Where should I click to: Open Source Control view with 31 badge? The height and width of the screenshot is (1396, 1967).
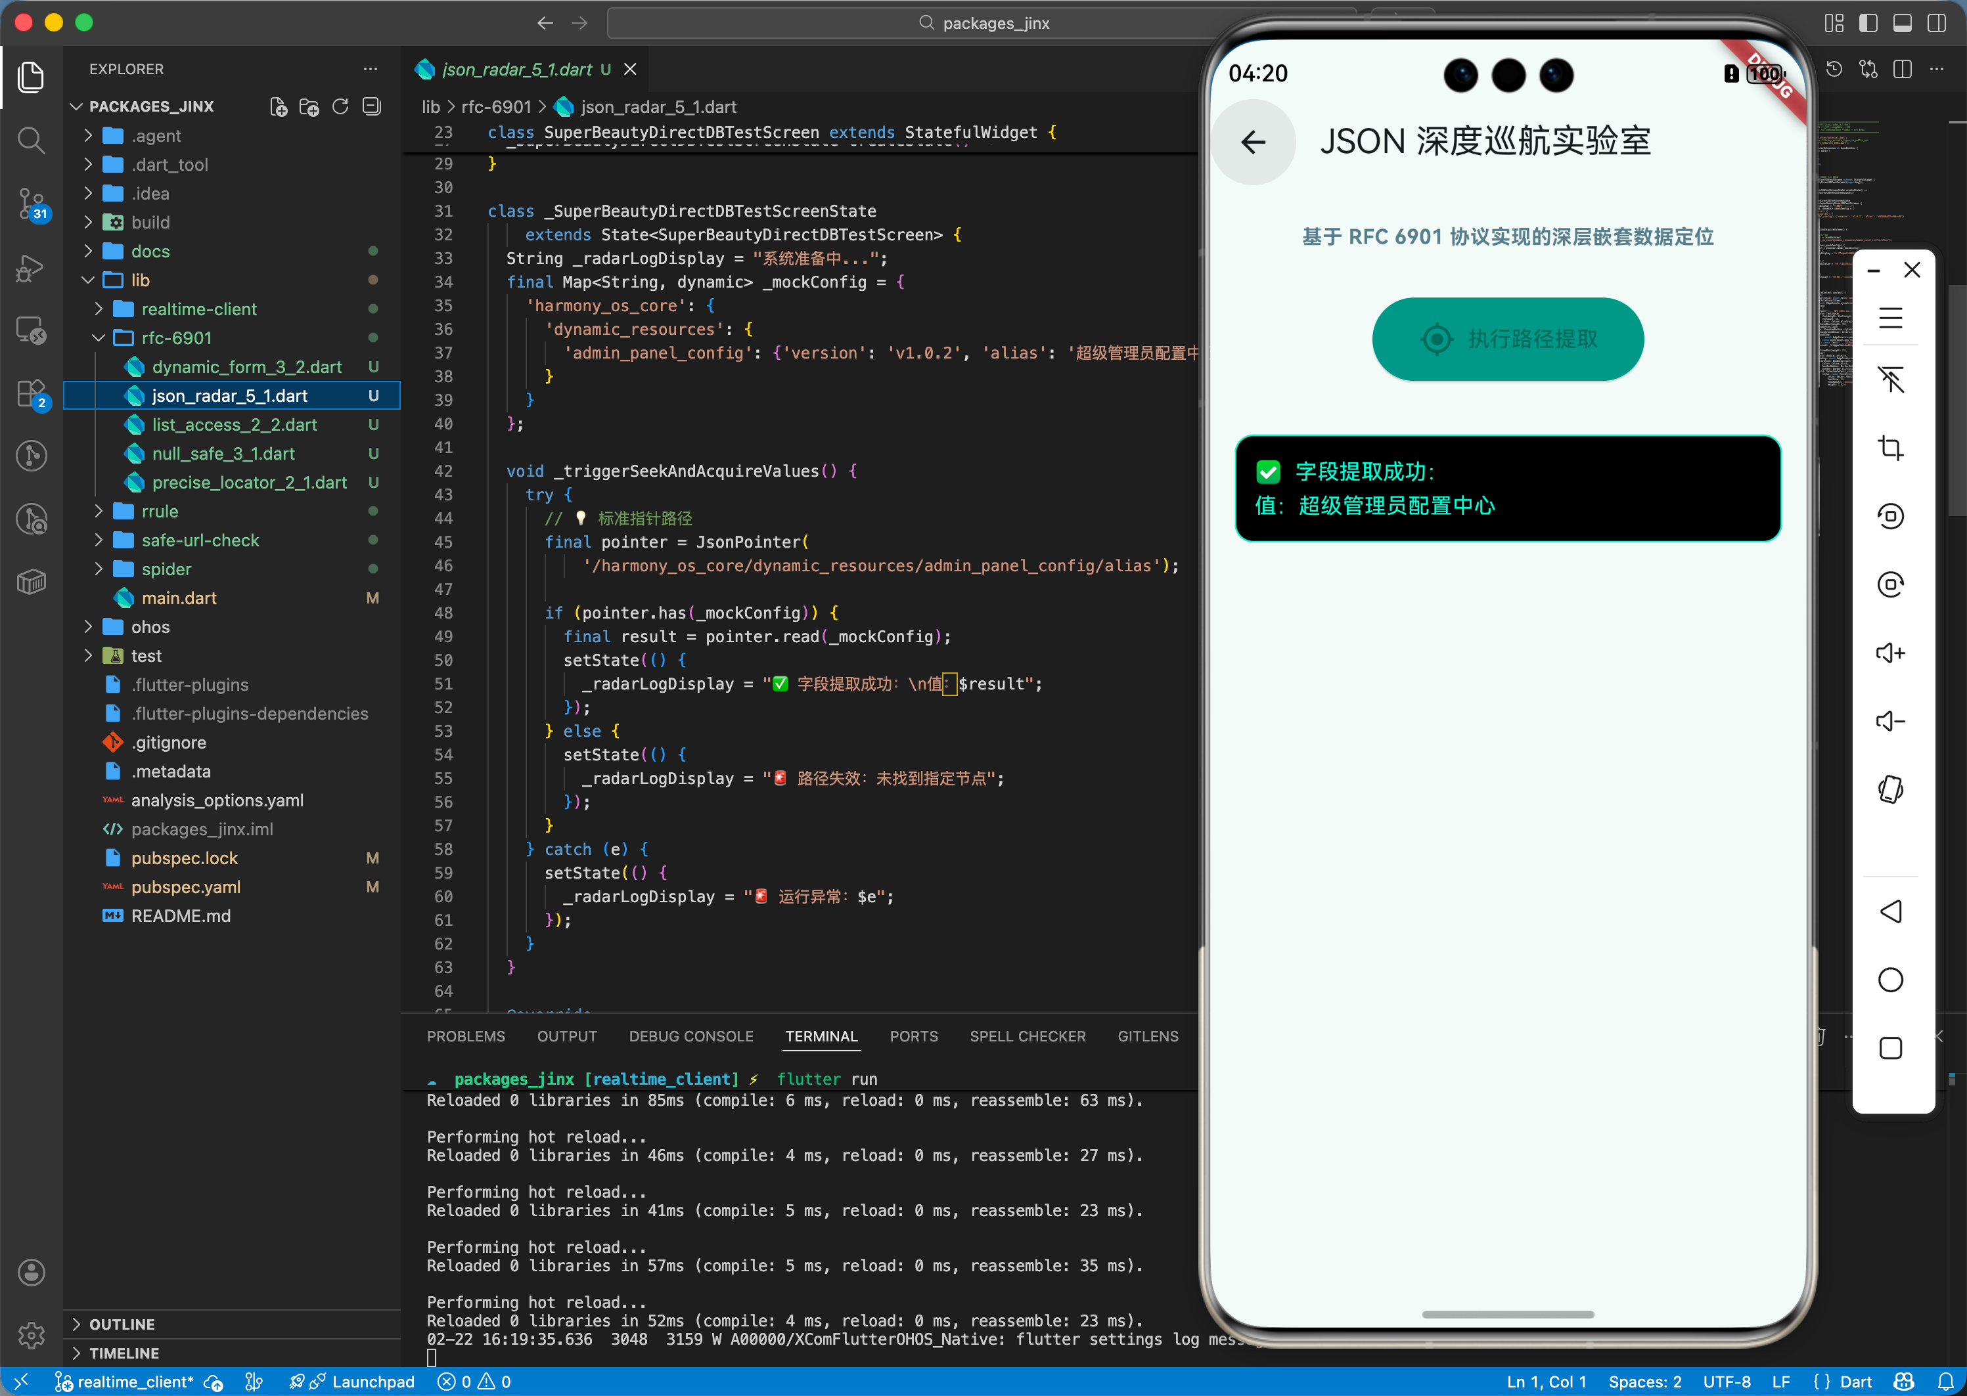click(31, 204)
